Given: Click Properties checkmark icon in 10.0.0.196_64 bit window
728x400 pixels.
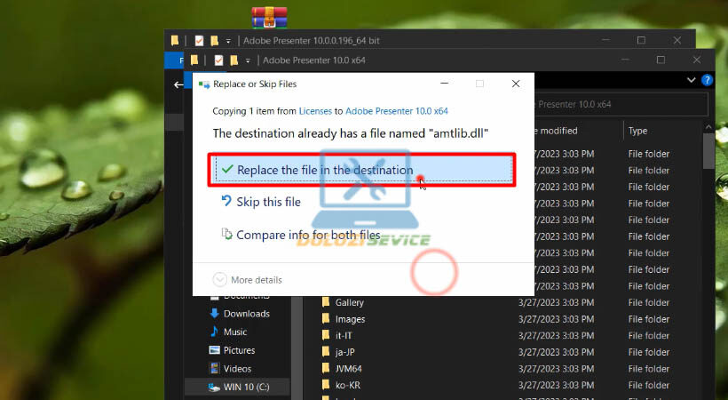Looking at the screenshot, I should [x=199, y=41].
